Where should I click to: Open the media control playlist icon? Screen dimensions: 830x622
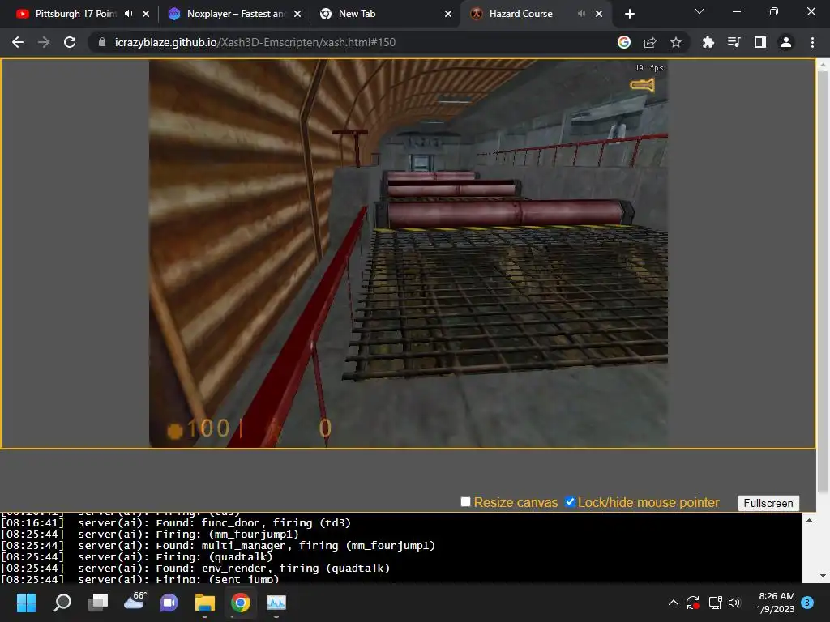734,42
